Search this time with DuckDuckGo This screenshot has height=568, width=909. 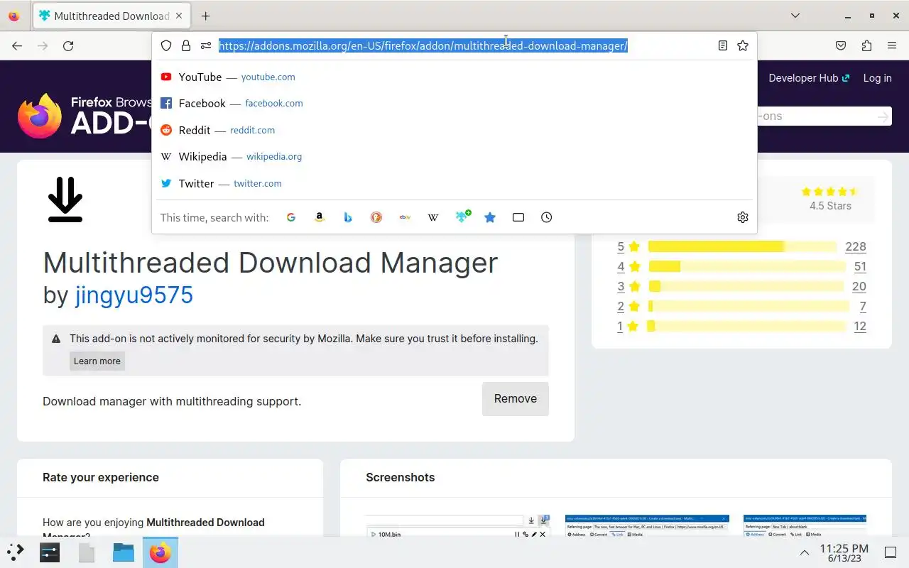[x=376, y=217]
